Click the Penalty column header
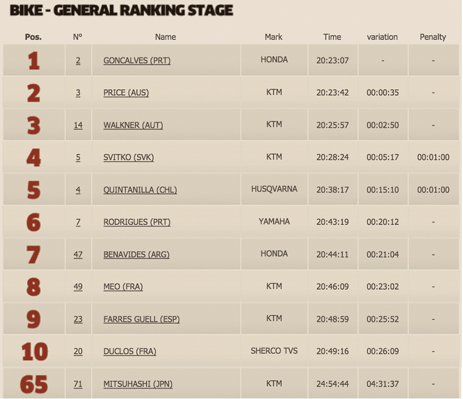Viewport: 463px width, 399px height. (x=433, y=37)
